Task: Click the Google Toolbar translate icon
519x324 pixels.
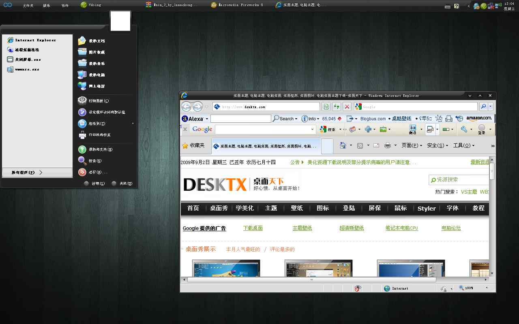Action: (x=413, y=129)
